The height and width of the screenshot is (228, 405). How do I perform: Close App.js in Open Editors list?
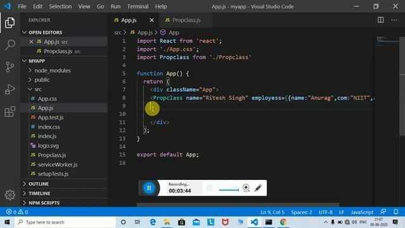click(x=31, y=42)
